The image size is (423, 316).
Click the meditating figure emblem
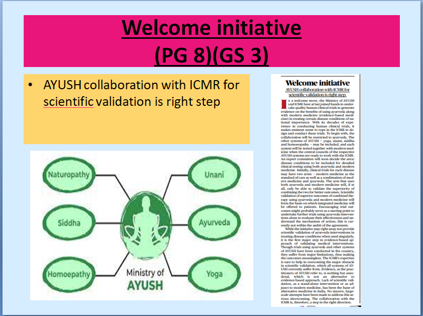(146, 225)
